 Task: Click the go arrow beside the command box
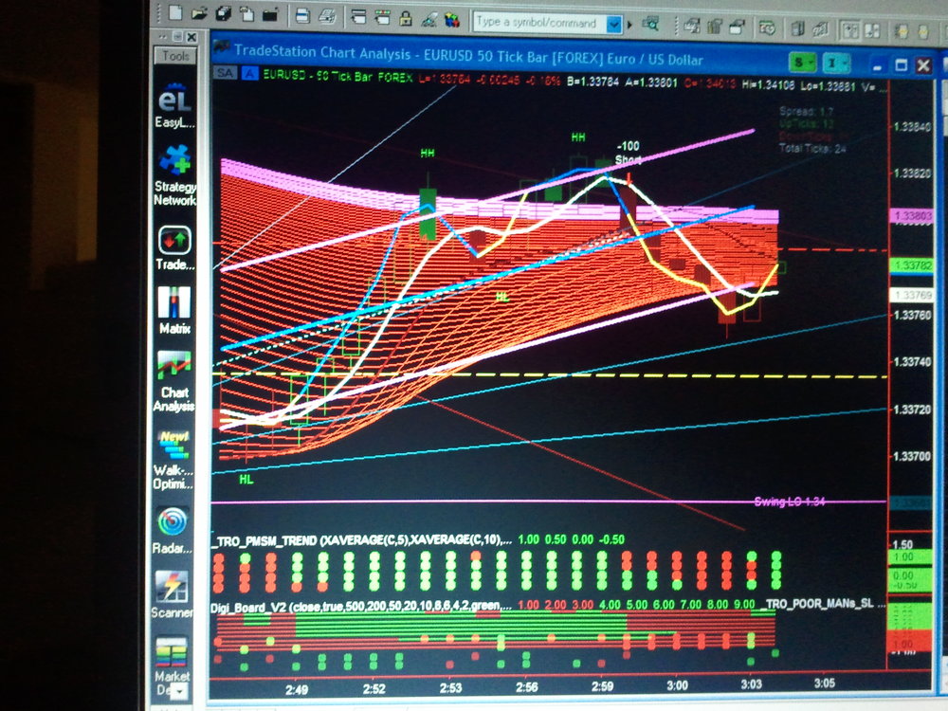click(630, 25)
